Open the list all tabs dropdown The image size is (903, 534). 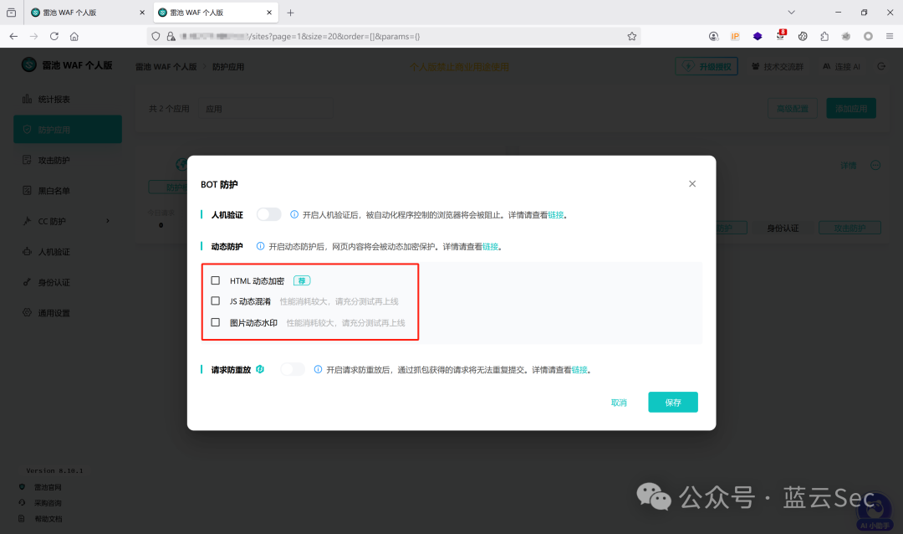pos(791,12)
